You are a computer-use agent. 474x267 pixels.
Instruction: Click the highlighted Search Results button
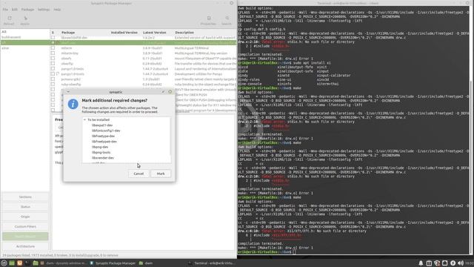[25, 237]
